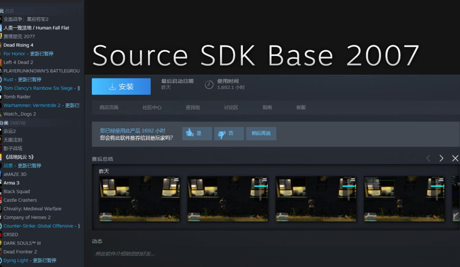Select PLAYERUNKNOWN'S BATTLEGROUNDS in library list
Screen dimensions: 460x267
[x=42, y=71]
